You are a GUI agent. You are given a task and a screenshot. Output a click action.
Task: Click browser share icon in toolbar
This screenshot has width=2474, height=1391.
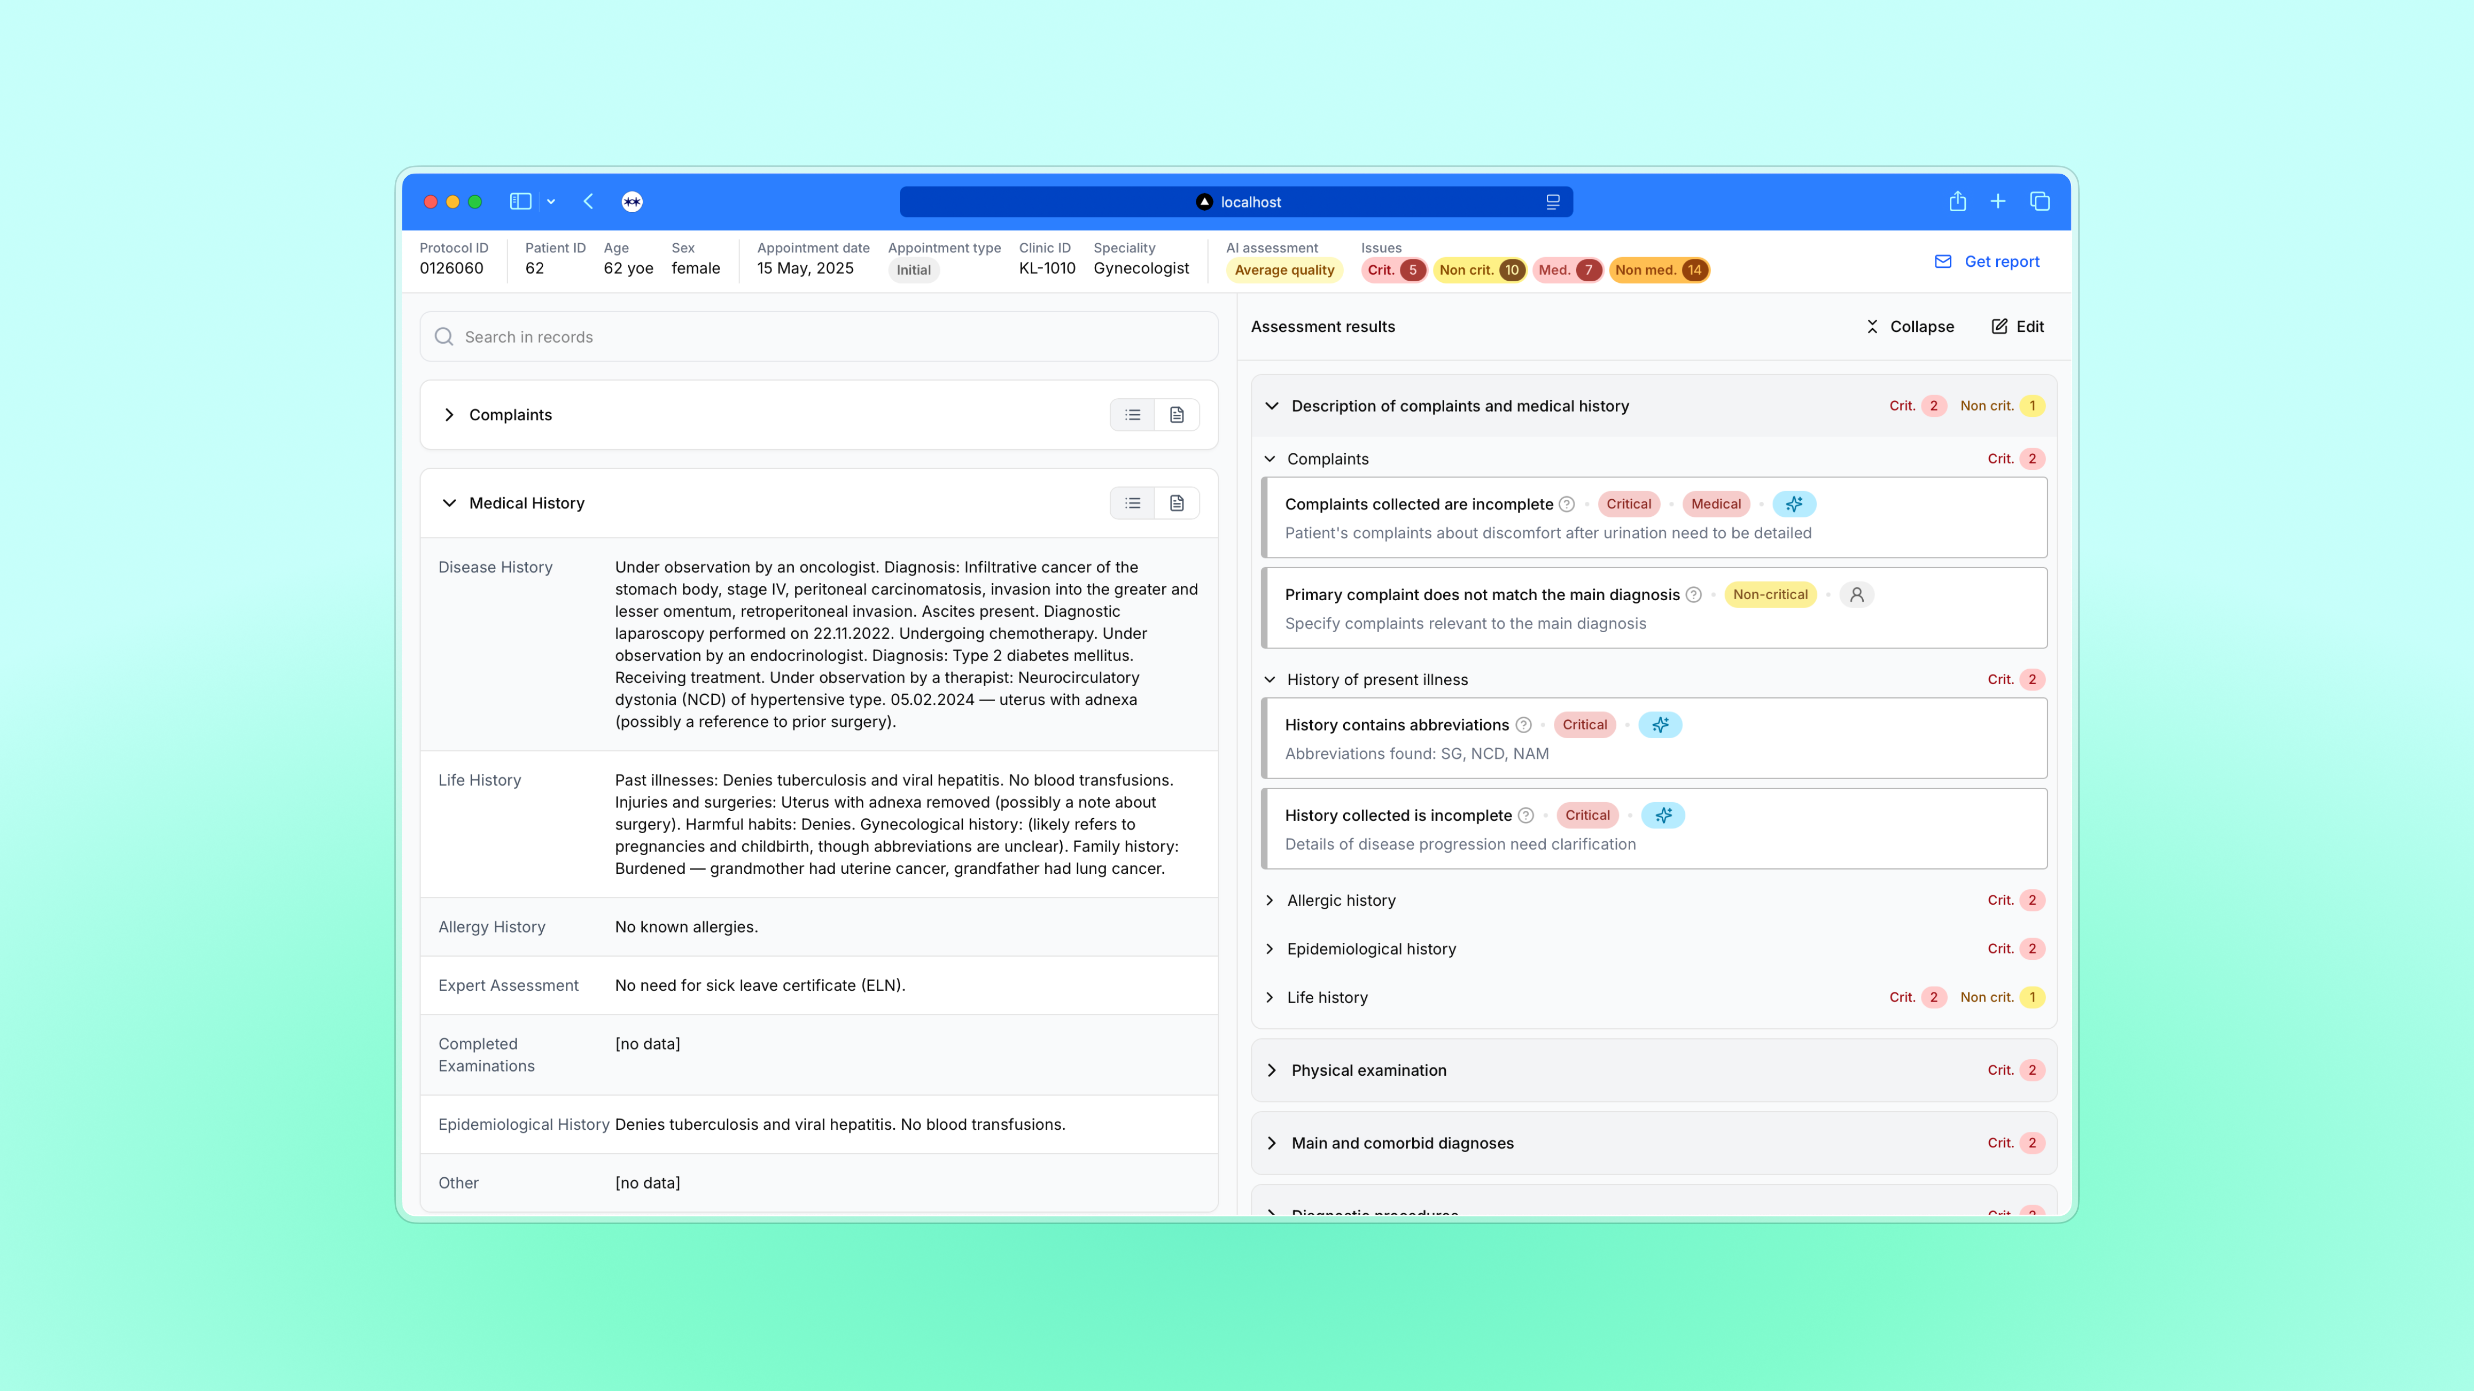pyautogui.click(x=1958, y=201)
